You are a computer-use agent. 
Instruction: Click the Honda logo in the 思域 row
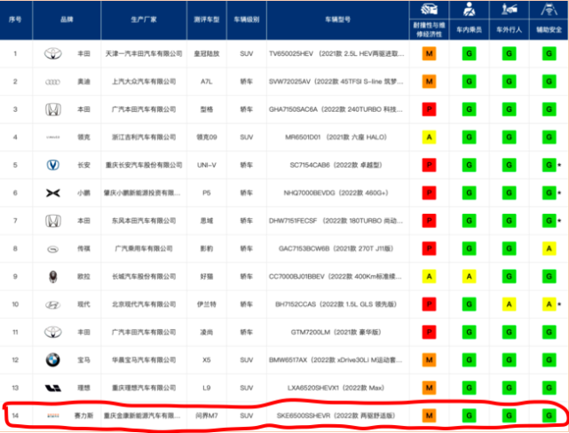coord(53,221)
